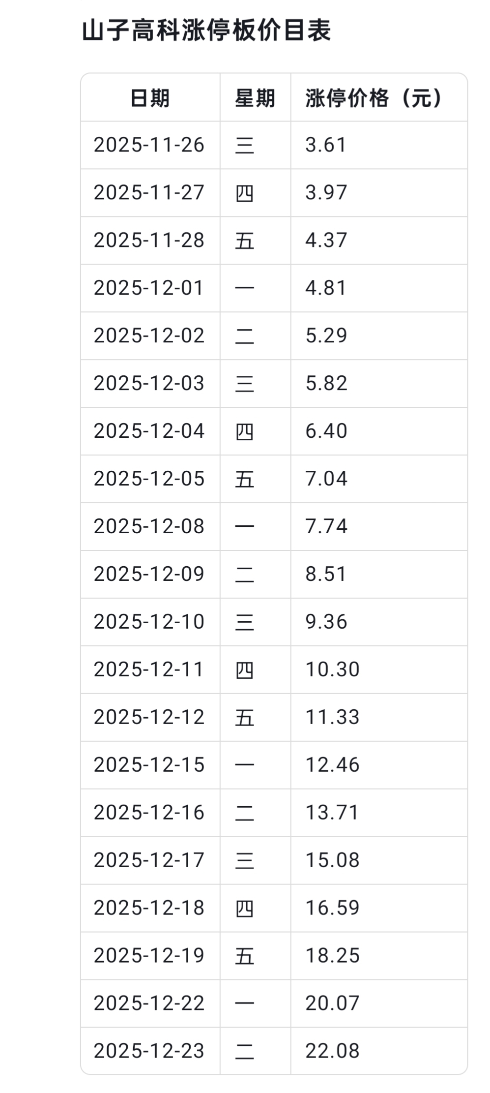Click the 涨停价格（元） column header

pyautogui.click(x=374, y=98)
